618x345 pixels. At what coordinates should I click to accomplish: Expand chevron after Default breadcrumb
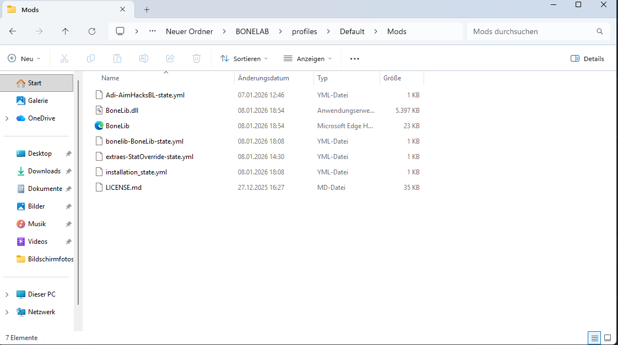click(x=376, y=31)
